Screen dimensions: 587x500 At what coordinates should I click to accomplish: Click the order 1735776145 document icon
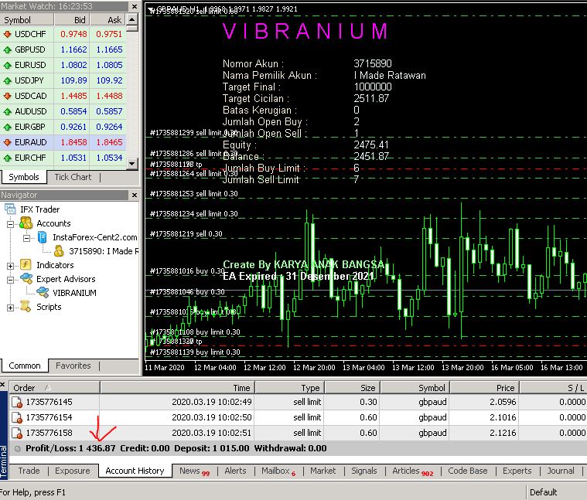click(x=16, y=402)
